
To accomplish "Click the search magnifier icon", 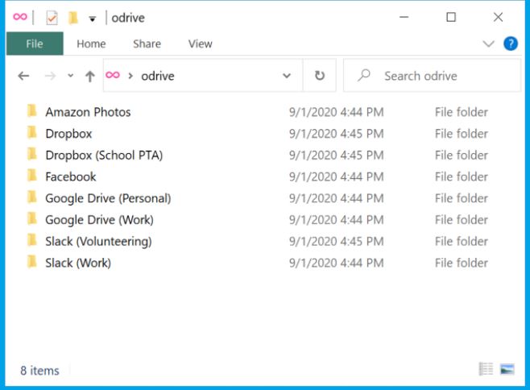I will pos(364,75).
